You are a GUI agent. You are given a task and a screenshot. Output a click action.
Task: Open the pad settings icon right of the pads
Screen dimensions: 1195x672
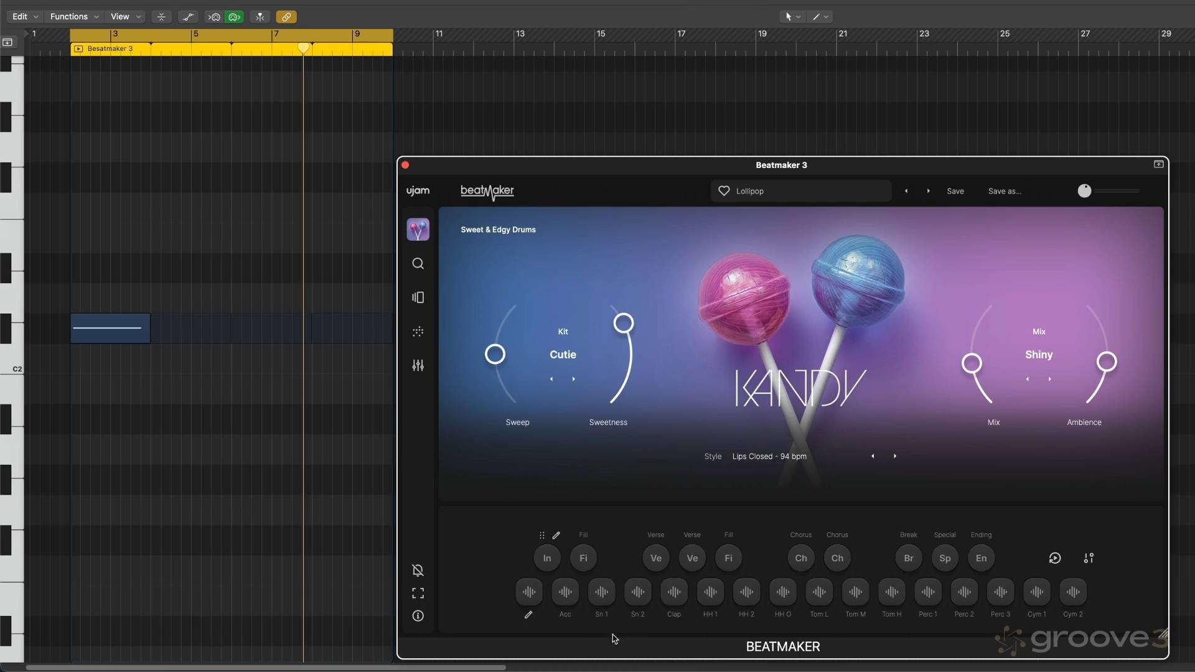tap(1089, 558)
